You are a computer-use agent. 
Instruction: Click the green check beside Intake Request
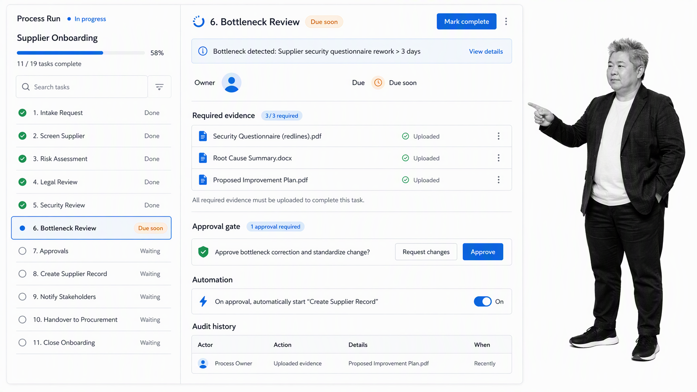[23, 113]
